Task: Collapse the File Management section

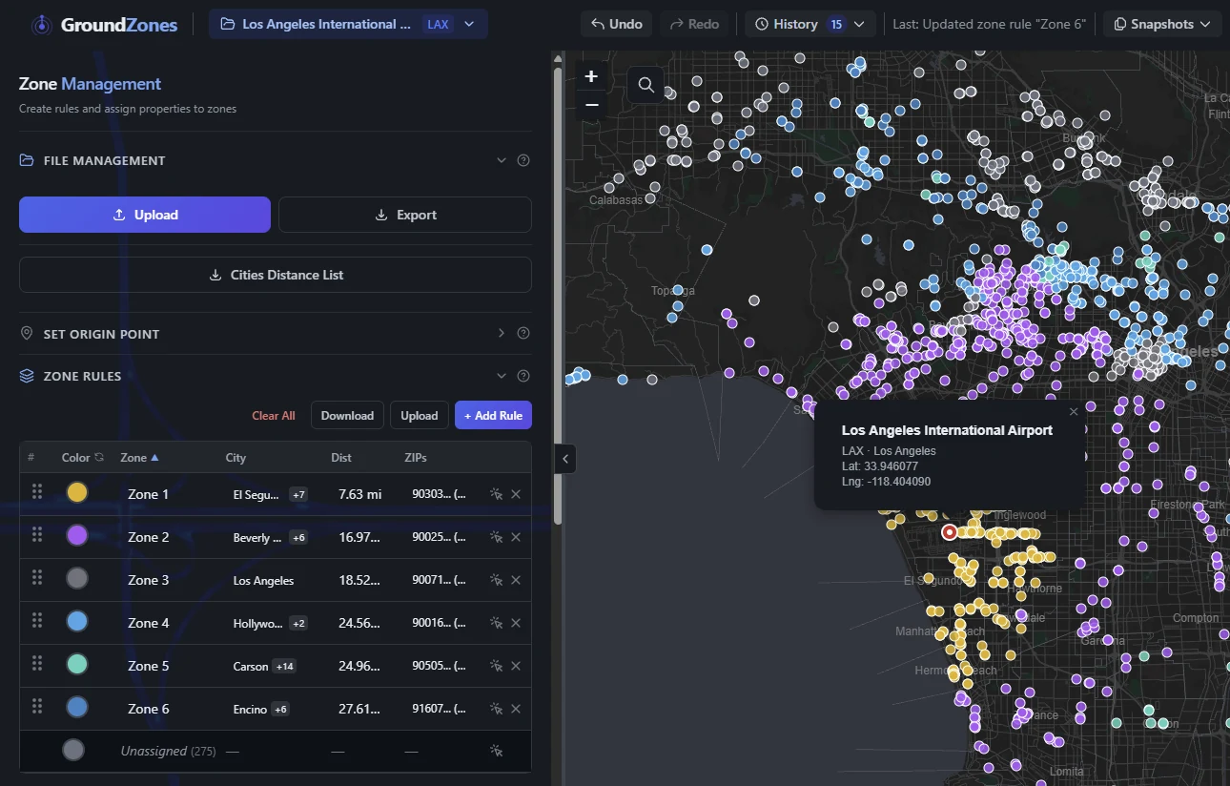Action: [502, 160]
